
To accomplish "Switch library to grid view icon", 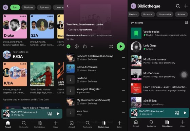I will click(187, 23).
